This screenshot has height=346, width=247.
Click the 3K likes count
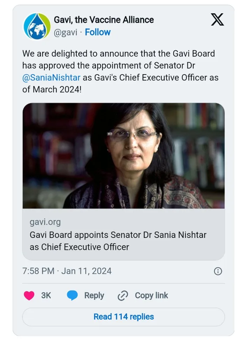click(46, 296)
